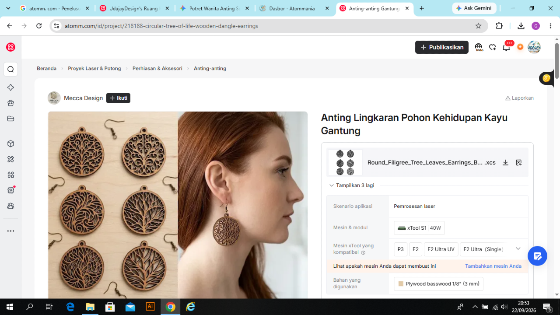Select the P3 compatible machine chip
560x315 pixels.
401,249
